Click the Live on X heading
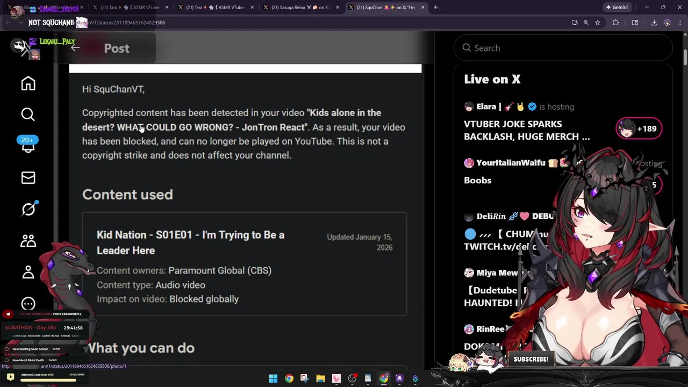 click(x=492, y=79)
